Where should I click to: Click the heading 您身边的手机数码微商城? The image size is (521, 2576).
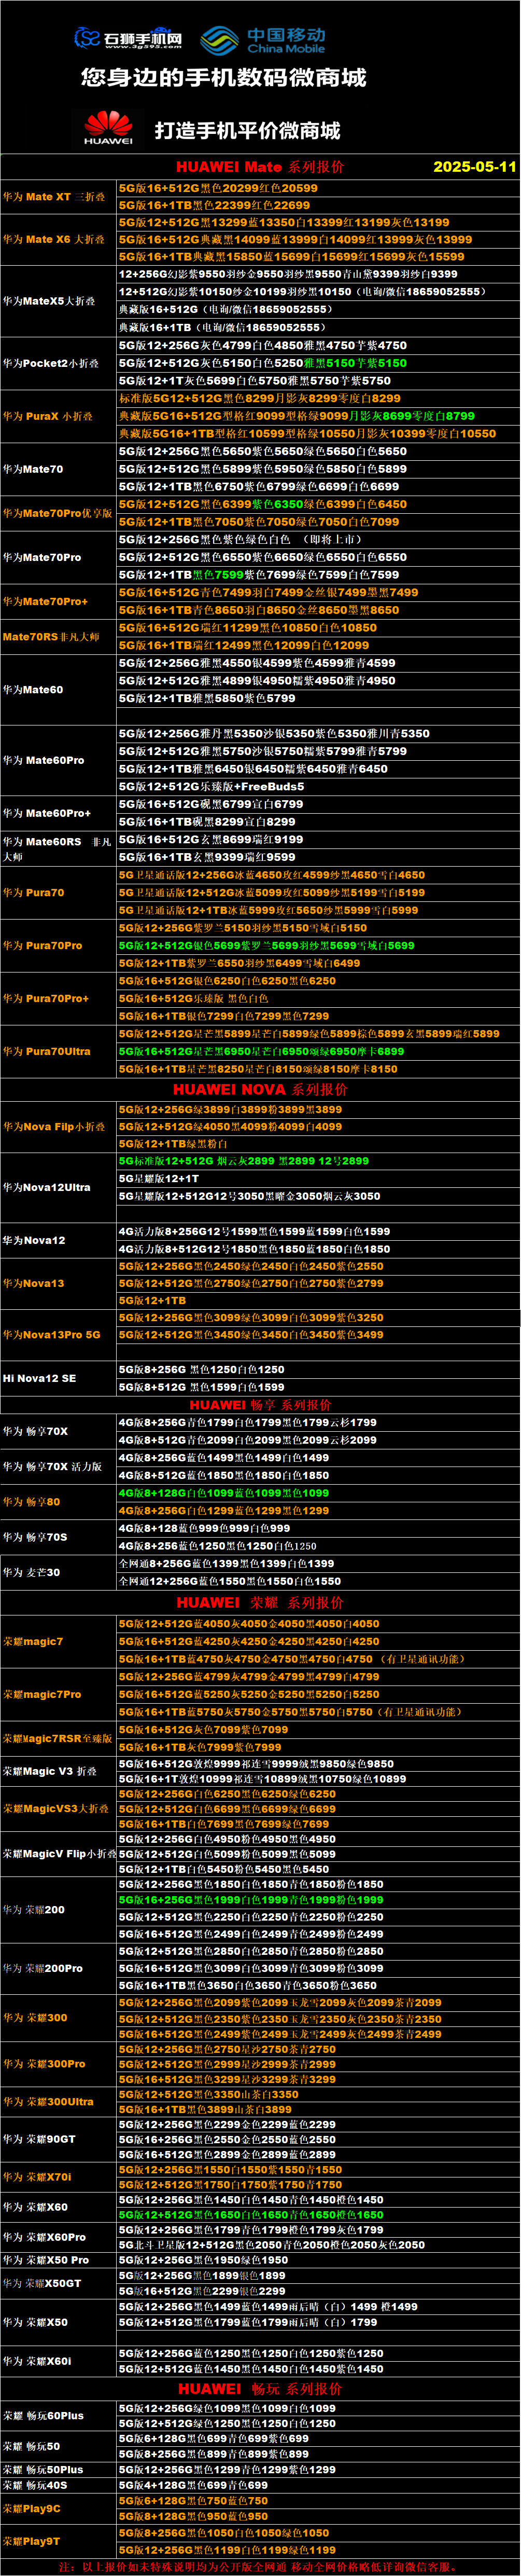223,78
